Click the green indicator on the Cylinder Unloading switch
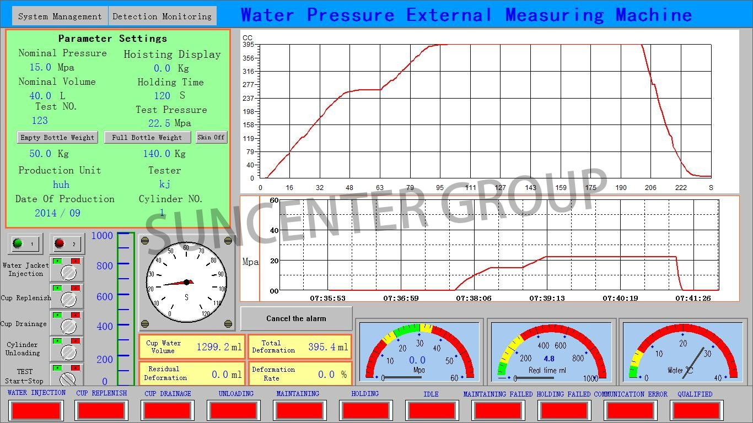 click(x=57, y=341)
